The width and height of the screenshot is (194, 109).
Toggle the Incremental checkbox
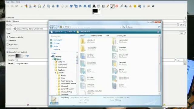[x=7, y=48]
